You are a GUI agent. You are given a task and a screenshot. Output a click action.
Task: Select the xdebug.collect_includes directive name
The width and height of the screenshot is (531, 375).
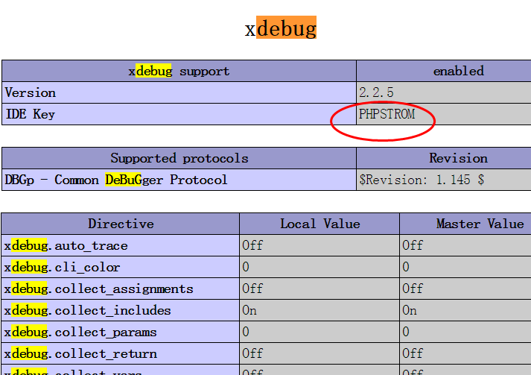pos(87,311)
